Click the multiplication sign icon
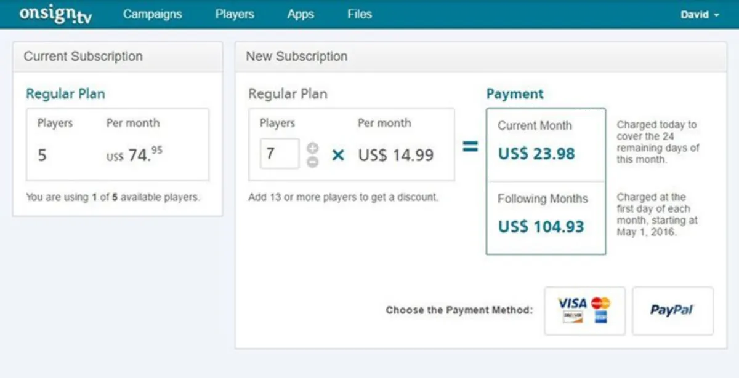The height and width of the screenshot is (378, 739). tap(338, 155)
